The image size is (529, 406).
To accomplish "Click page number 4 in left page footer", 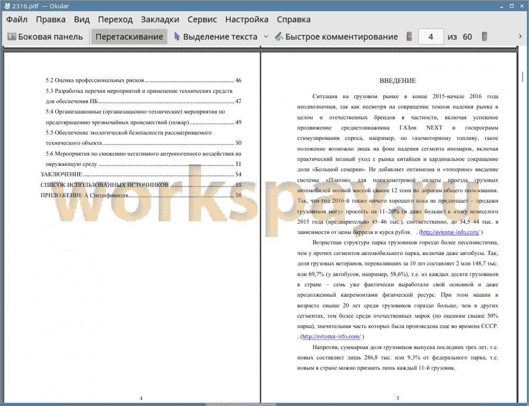I will tap(141, 398).
